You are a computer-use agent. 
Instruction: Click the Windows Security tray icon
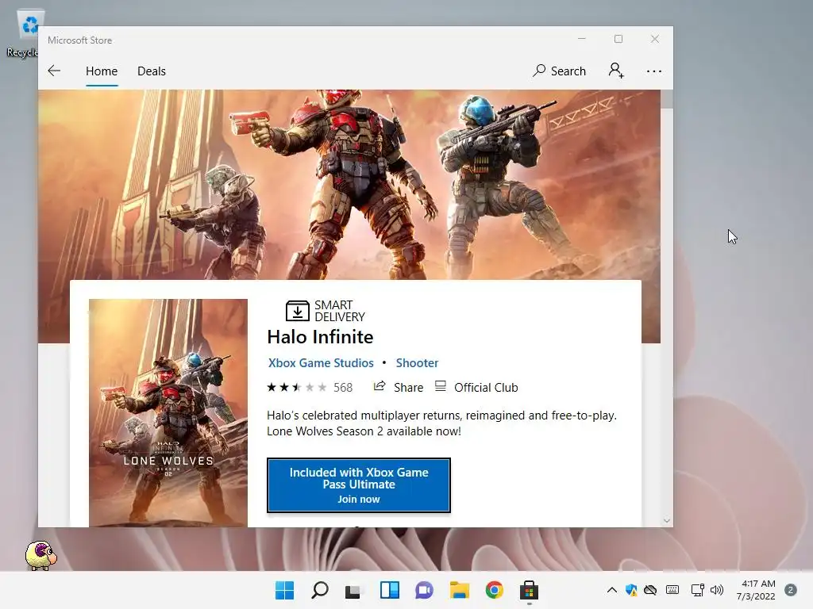click(631, 590)
